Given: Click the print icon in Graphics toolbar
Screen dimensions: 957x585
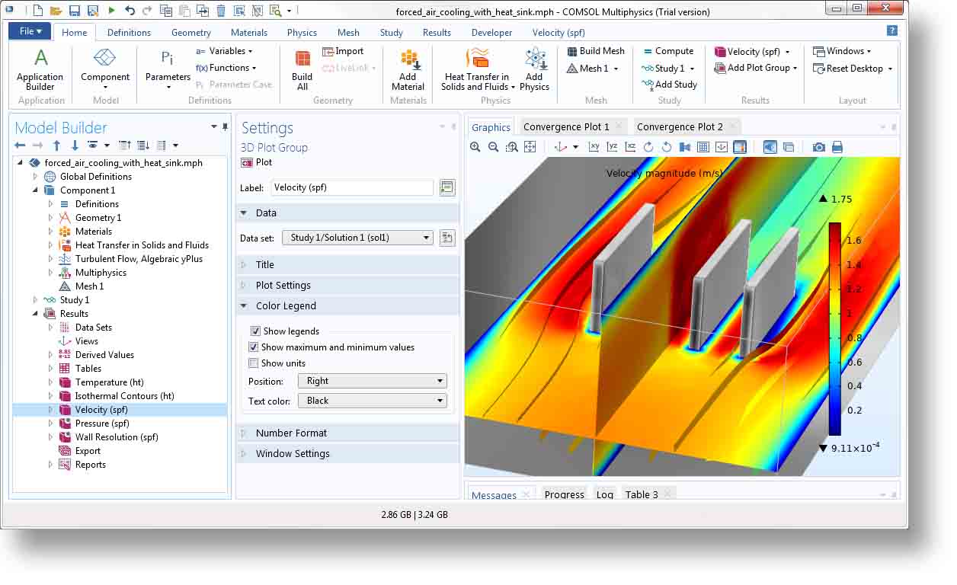Looking at the screenshot, I should 837,147.
